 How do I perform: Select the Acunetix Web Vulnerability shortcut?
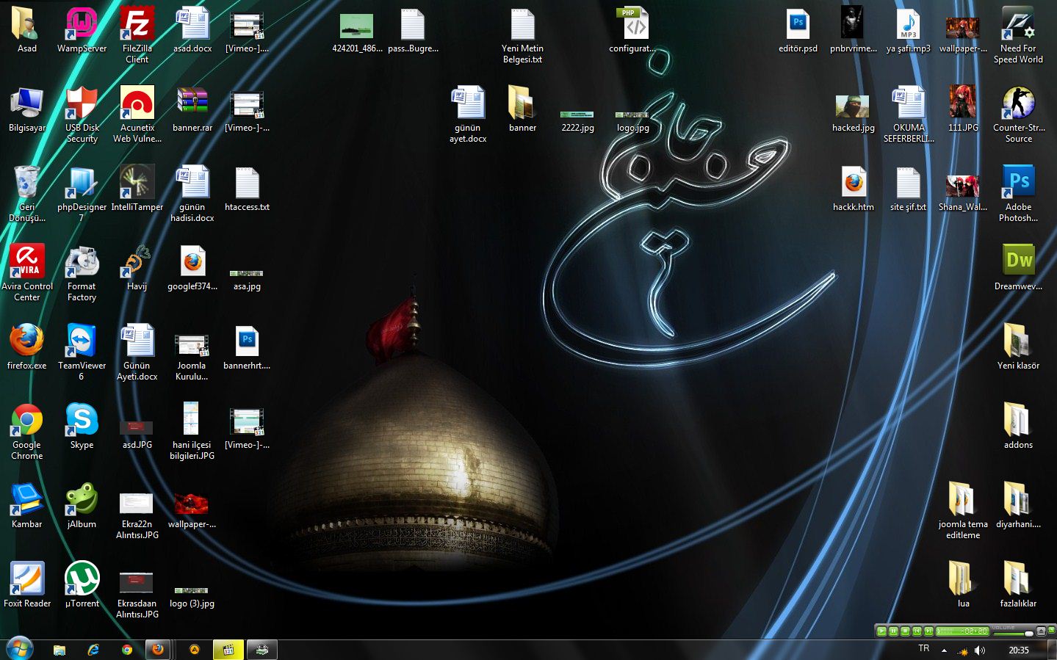tap(137, 115)
